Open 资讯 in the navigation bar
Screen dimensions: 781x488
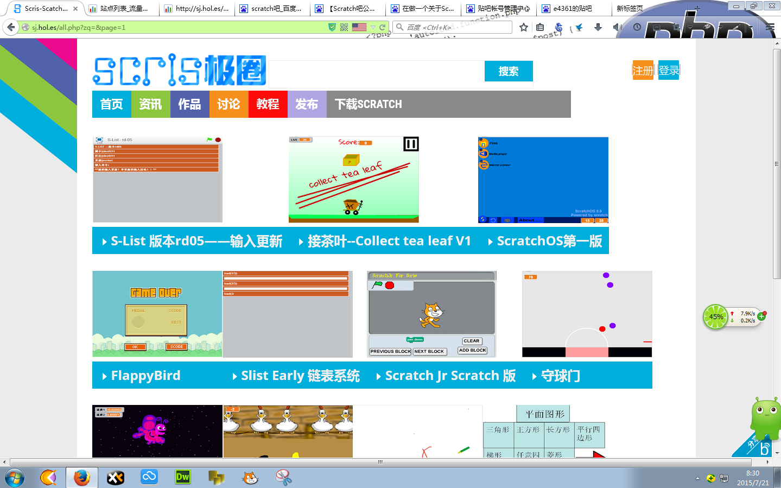pos(151,104)
